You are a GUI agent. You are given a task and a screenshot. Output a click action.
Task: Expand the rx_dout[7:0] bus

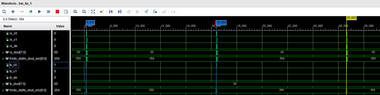3,52
